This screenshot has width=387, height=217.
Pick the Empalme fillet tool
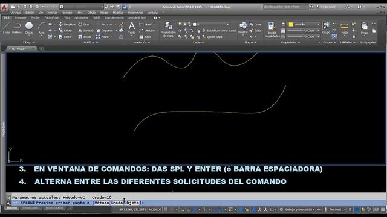pyautogui.click(x=105, y=31)
